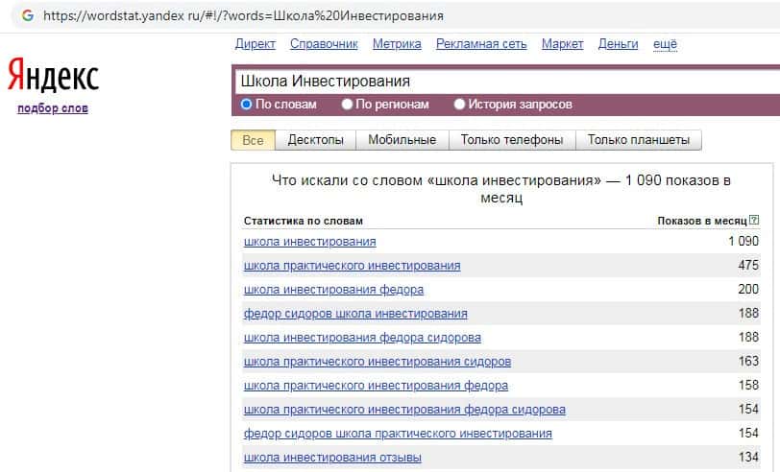Open the Директ link
This screenshot has height=472, width=780.
tap(255, 44)
